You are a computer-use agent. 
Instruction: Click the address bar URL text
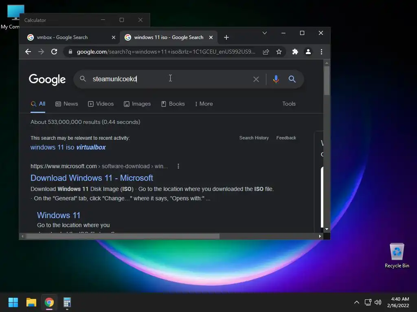(166, 52)
